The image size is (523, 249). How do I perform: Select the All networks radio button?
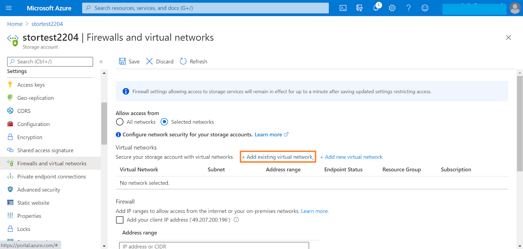[x=120, y=122]
